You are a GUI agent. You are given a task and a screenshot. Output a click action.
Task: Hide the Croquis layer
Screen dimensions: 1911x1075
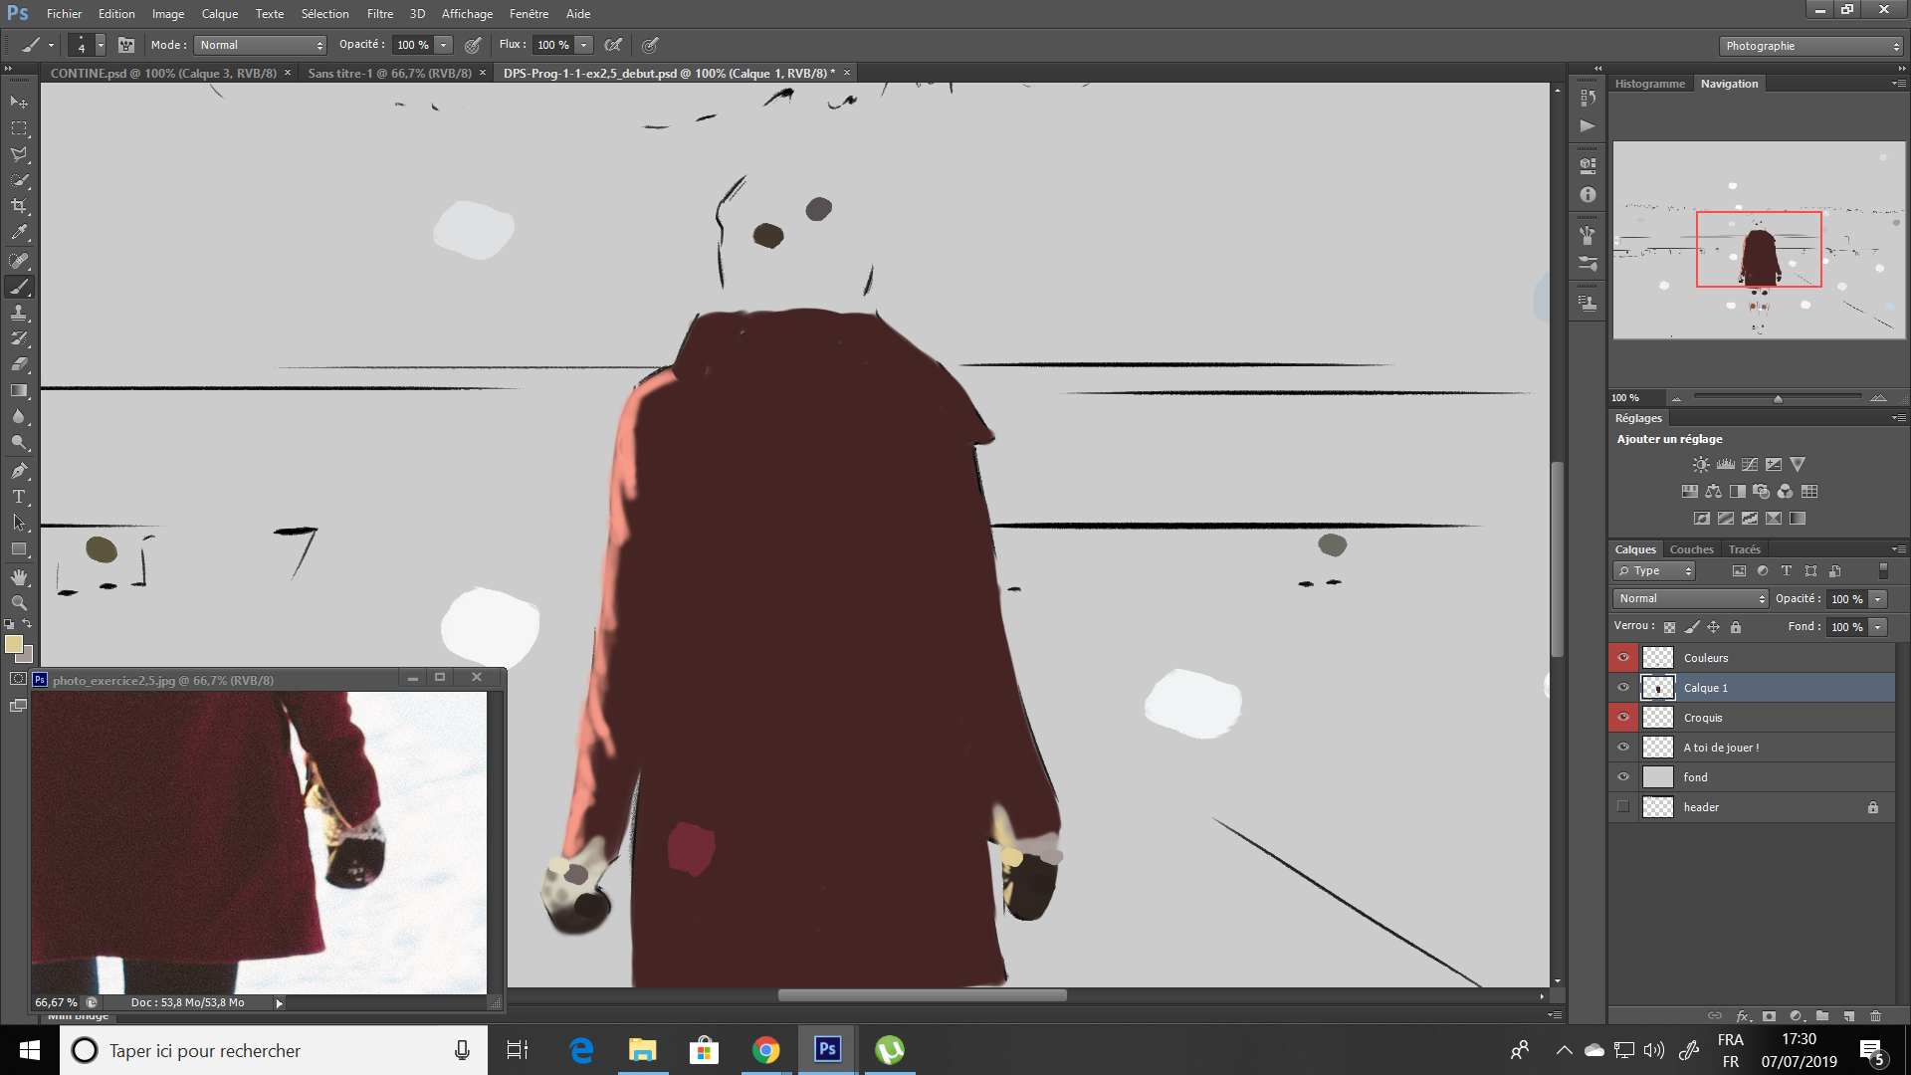1623,717
